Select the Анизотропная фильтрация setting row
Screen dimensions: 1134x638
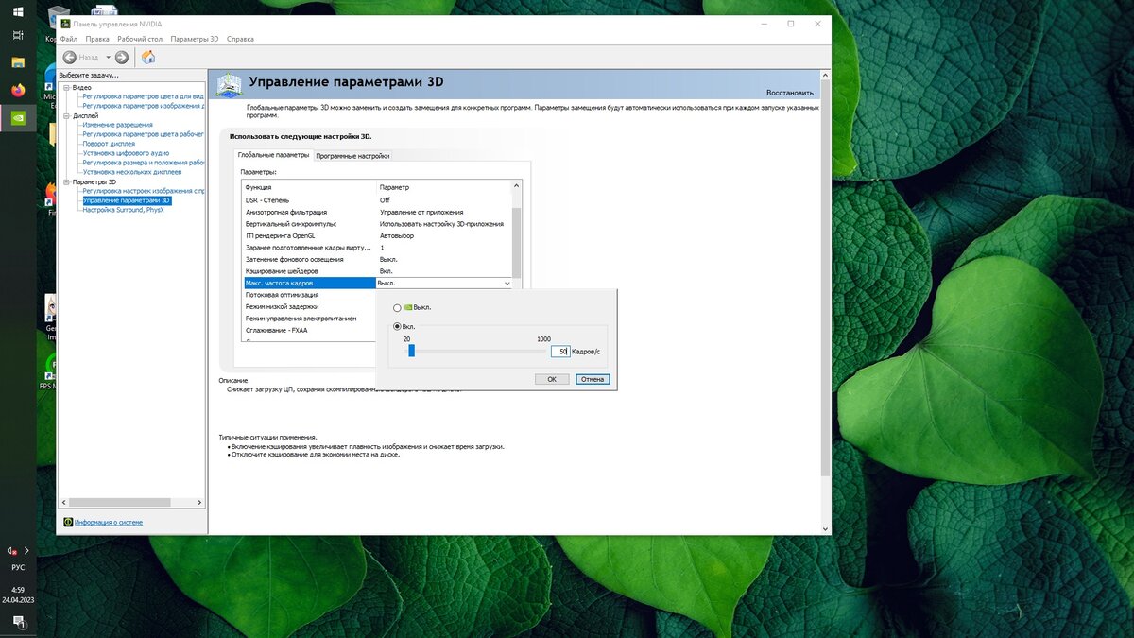[377, 212]
